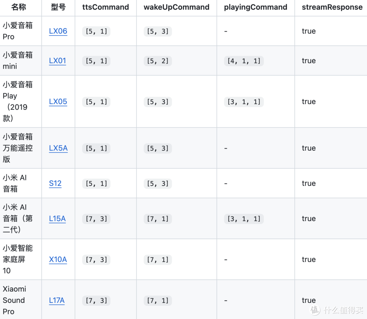Screen dimensions: 367x319
Task: Click the L15A model link
Action: (57, 219)
